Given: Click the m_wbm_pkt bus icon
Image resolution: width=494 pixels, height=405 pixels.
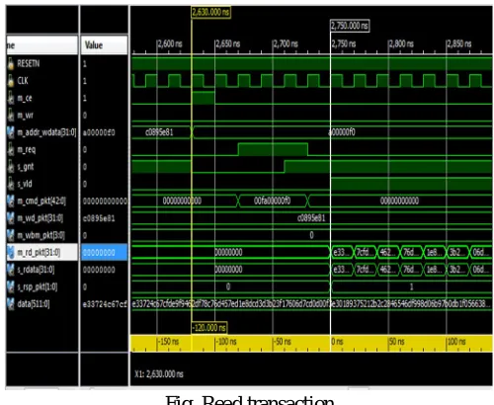Looking at the screenshot, I should point(11,235).
